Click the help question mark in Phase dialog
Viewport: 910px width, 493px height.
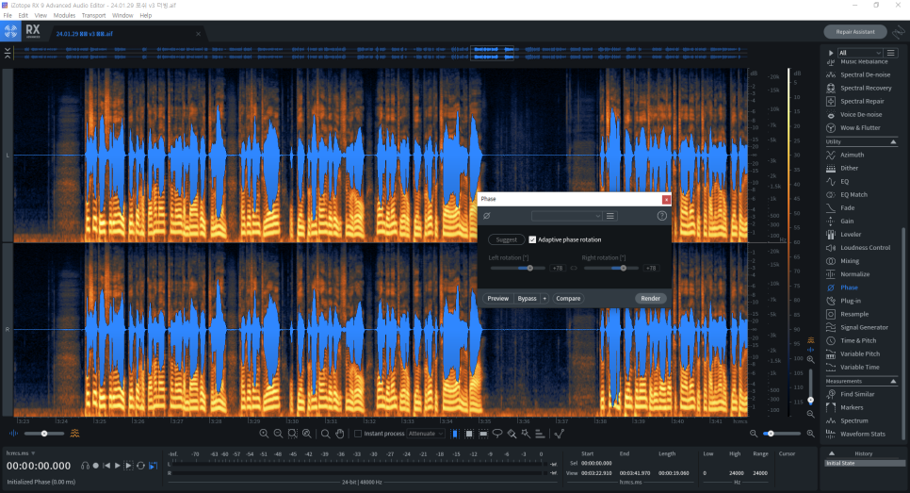(662, 216)
